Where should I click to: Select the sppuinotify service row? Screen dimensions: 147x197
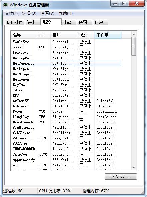point(66,160)
